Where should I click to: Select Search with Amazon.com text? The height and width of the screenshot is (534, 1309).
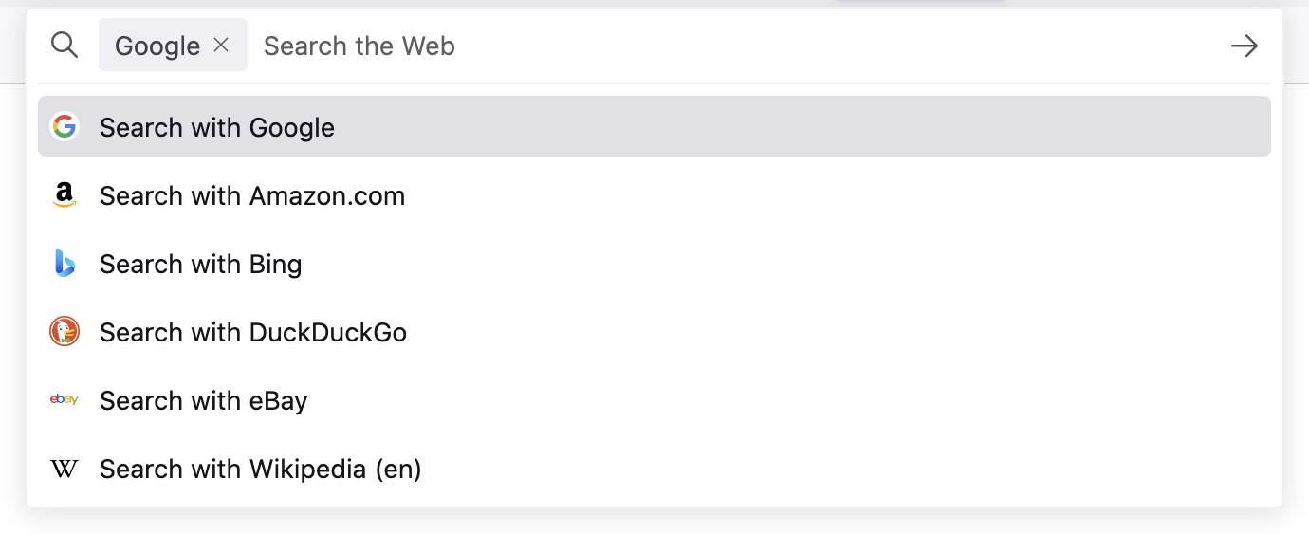pos(252,195)
